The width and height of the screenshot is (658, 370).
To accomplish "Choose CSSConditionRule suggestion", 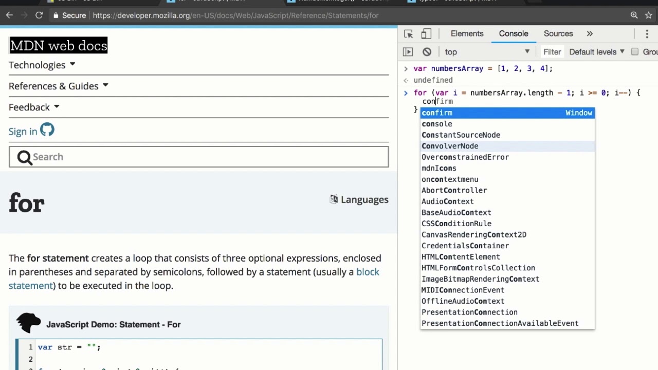I will tap(507, 224).
